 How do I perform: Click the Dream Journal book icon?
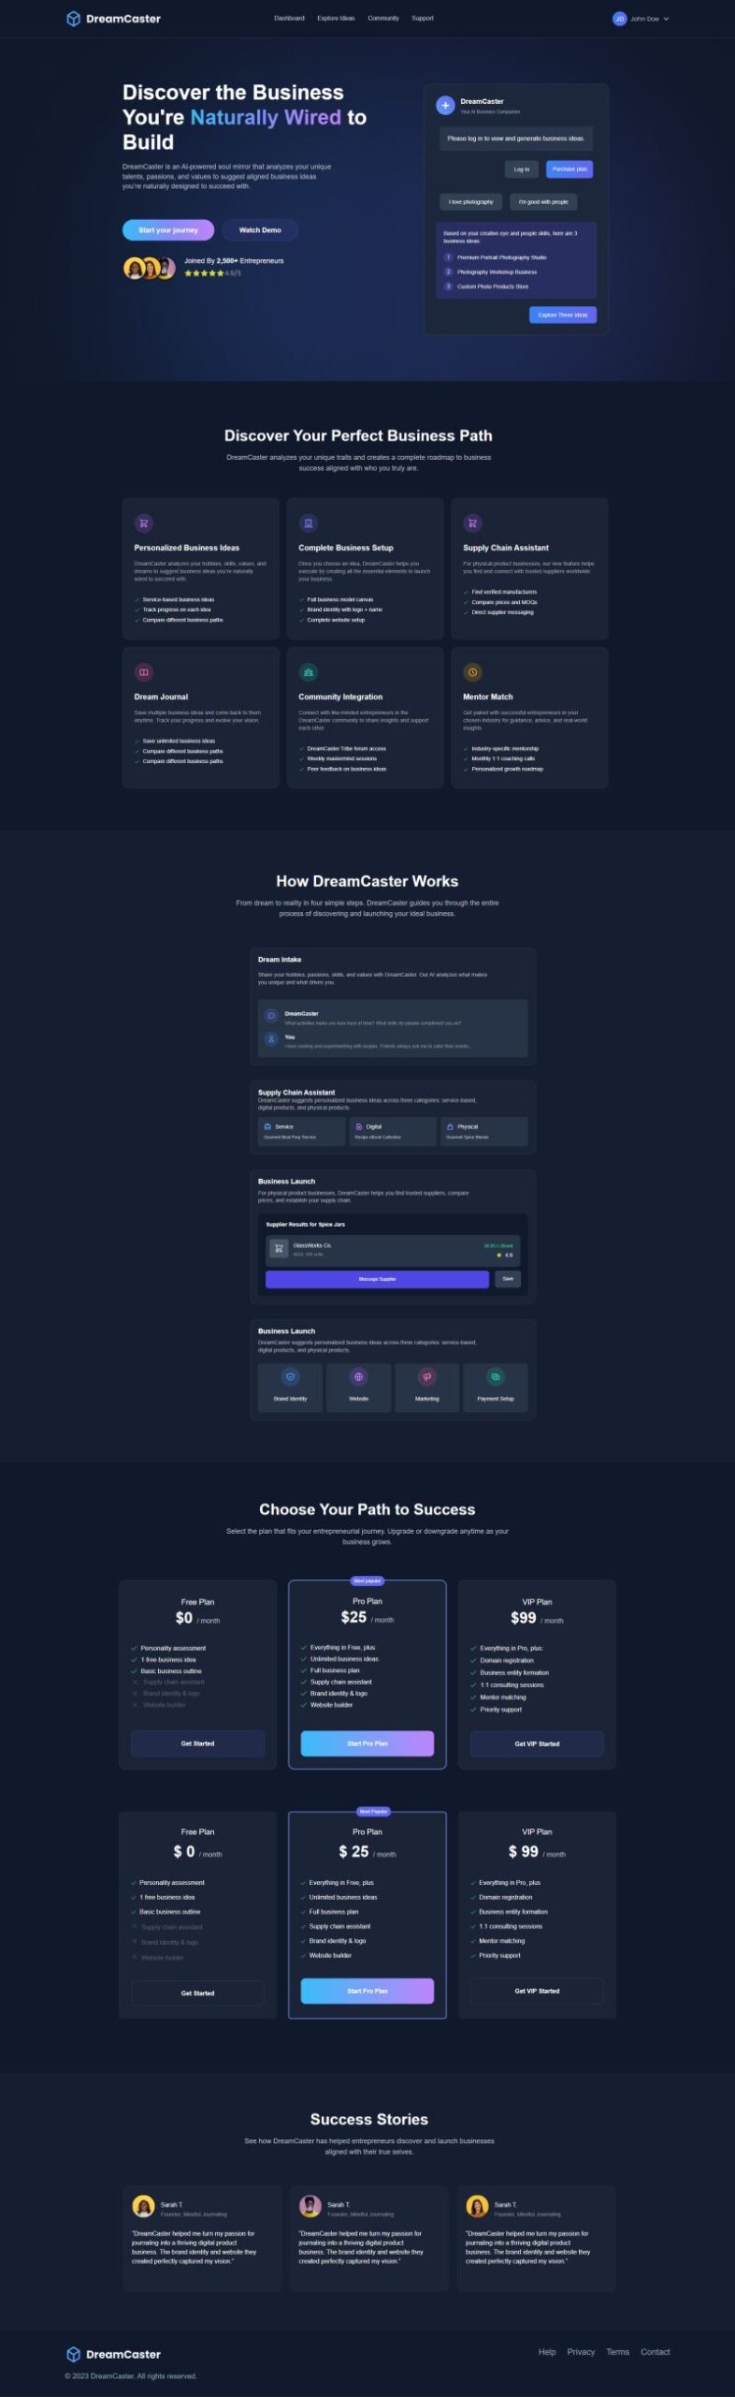[x=143, y=672]
